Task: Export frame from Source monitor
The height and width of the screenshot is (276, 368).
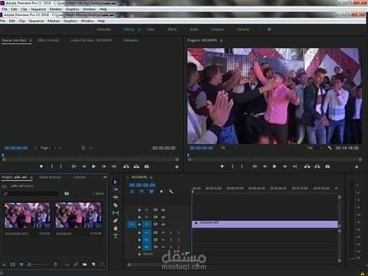Action: 146,166
